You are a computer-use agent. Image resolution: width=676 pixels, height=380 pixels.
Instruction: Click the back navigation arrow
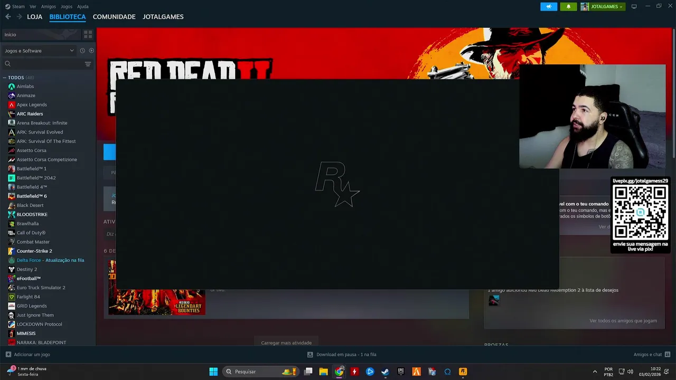8,17
